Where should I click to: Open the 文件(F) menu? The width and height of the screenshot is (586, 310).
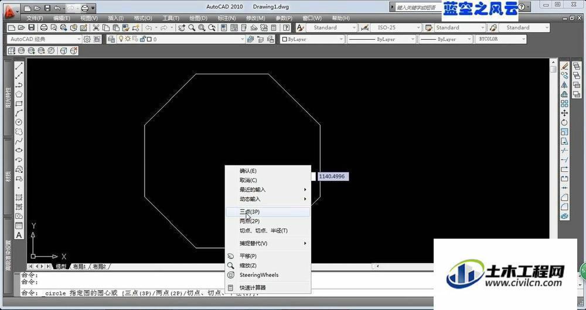coord(35,18)
